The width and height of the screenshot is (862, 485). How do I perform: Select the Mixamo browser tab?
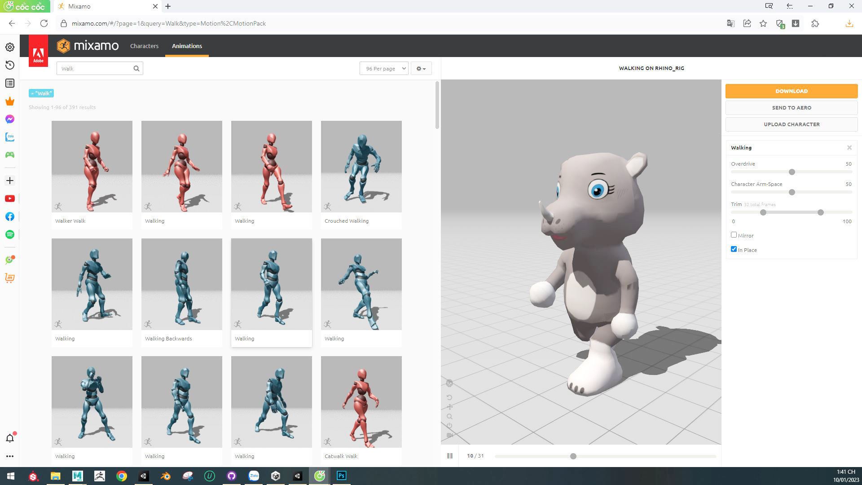pyautogui.click(x=108, y=6)
